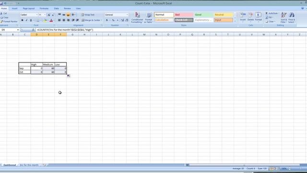The width and height of the screenshot is (307, 173).
Task: Click the Copy icon
Action: pyautogui.click(x=1, y=17)
